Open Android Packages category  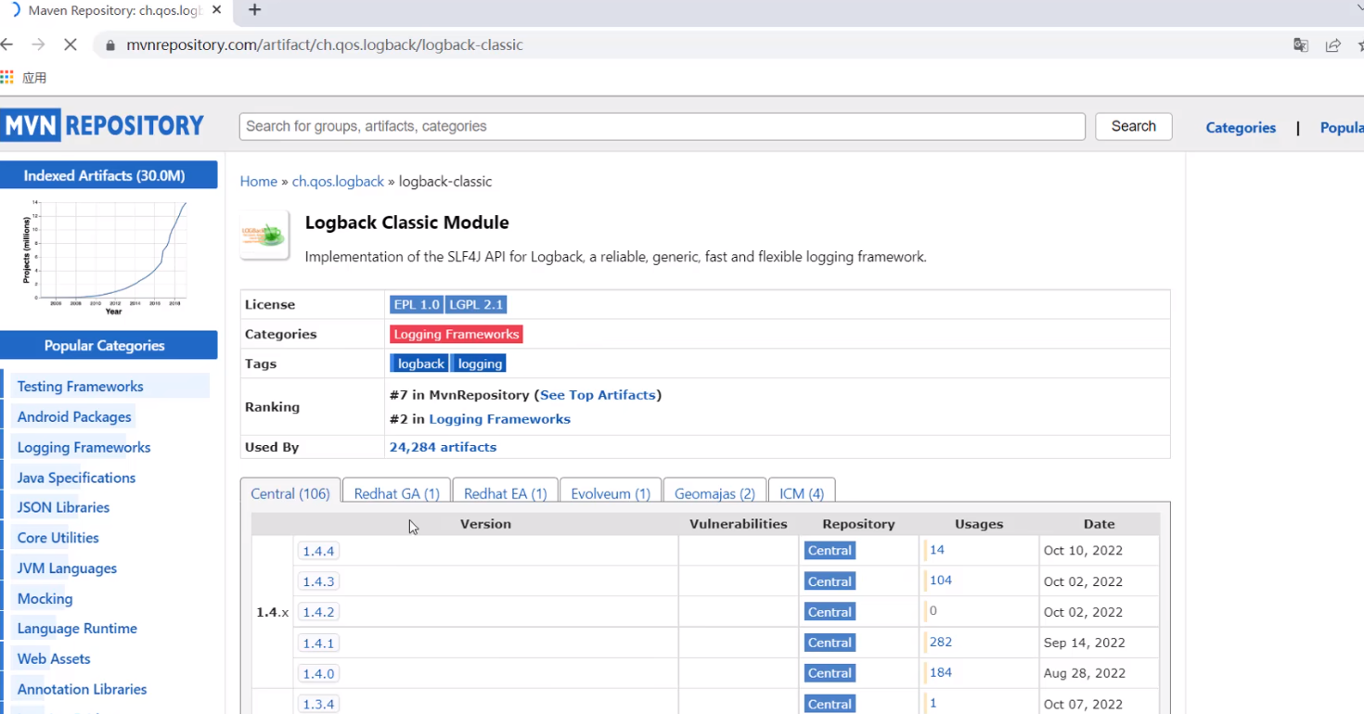(74, 417)
